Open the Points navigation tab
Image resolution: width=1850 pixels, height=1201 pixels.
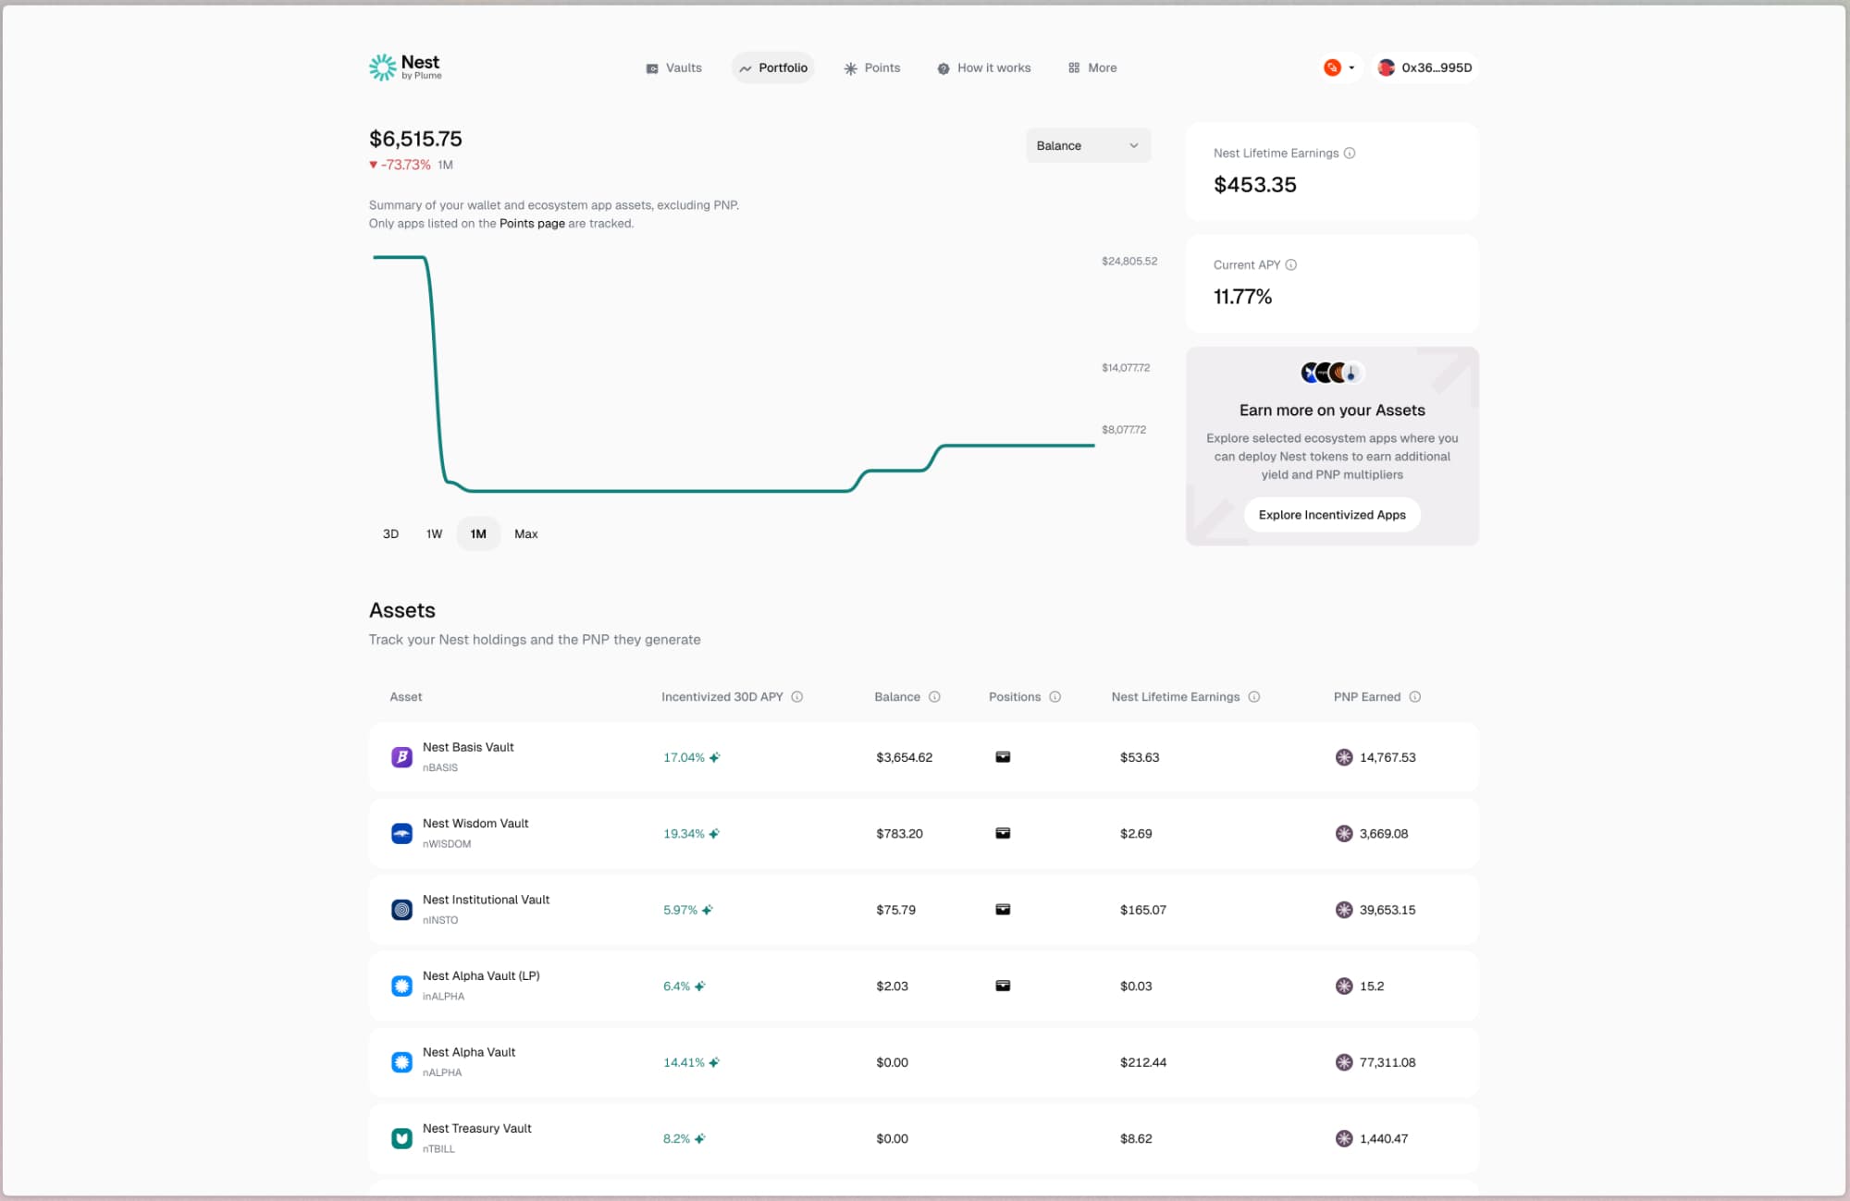tap(872, 67)
